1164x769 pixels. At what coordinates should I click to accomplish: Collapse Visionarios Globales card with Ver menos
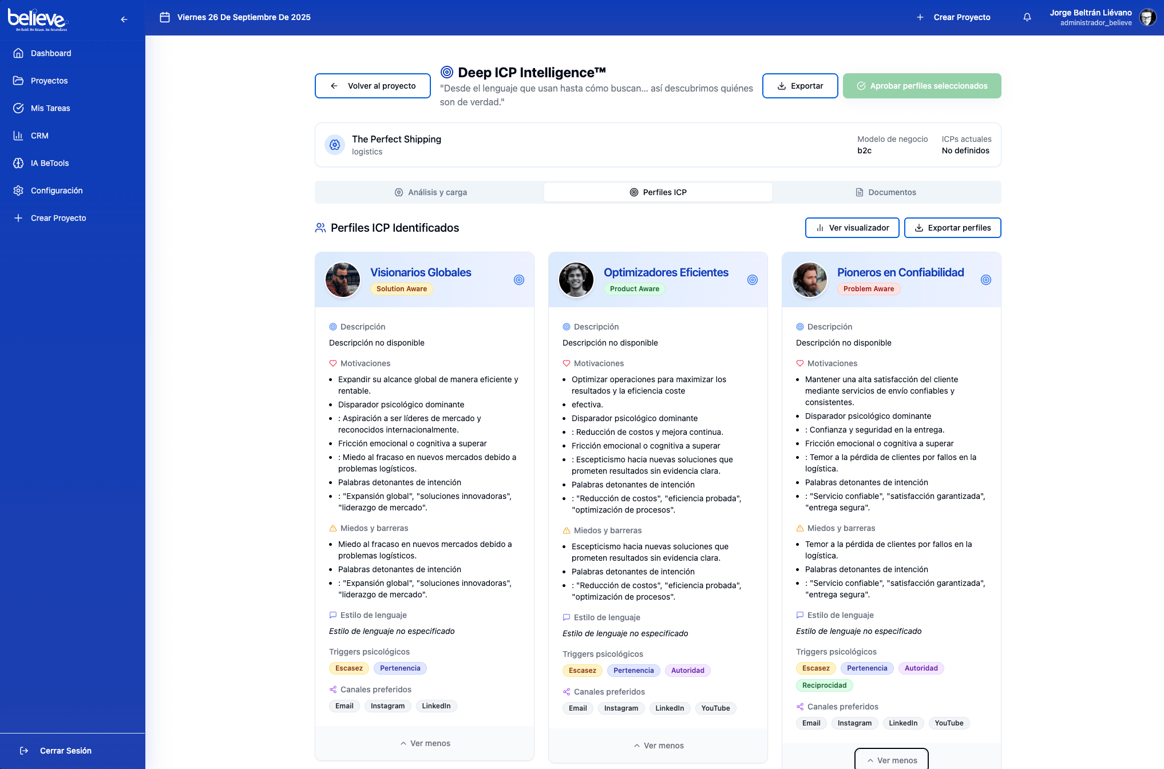[425, 743]
